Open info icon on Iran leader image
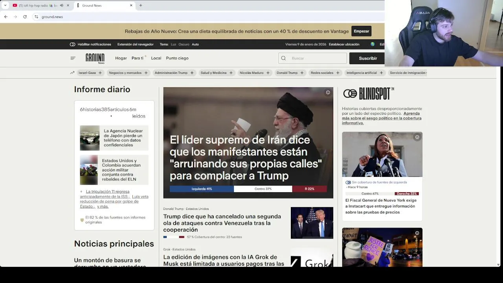503x283 pixels. click(328, 92)
